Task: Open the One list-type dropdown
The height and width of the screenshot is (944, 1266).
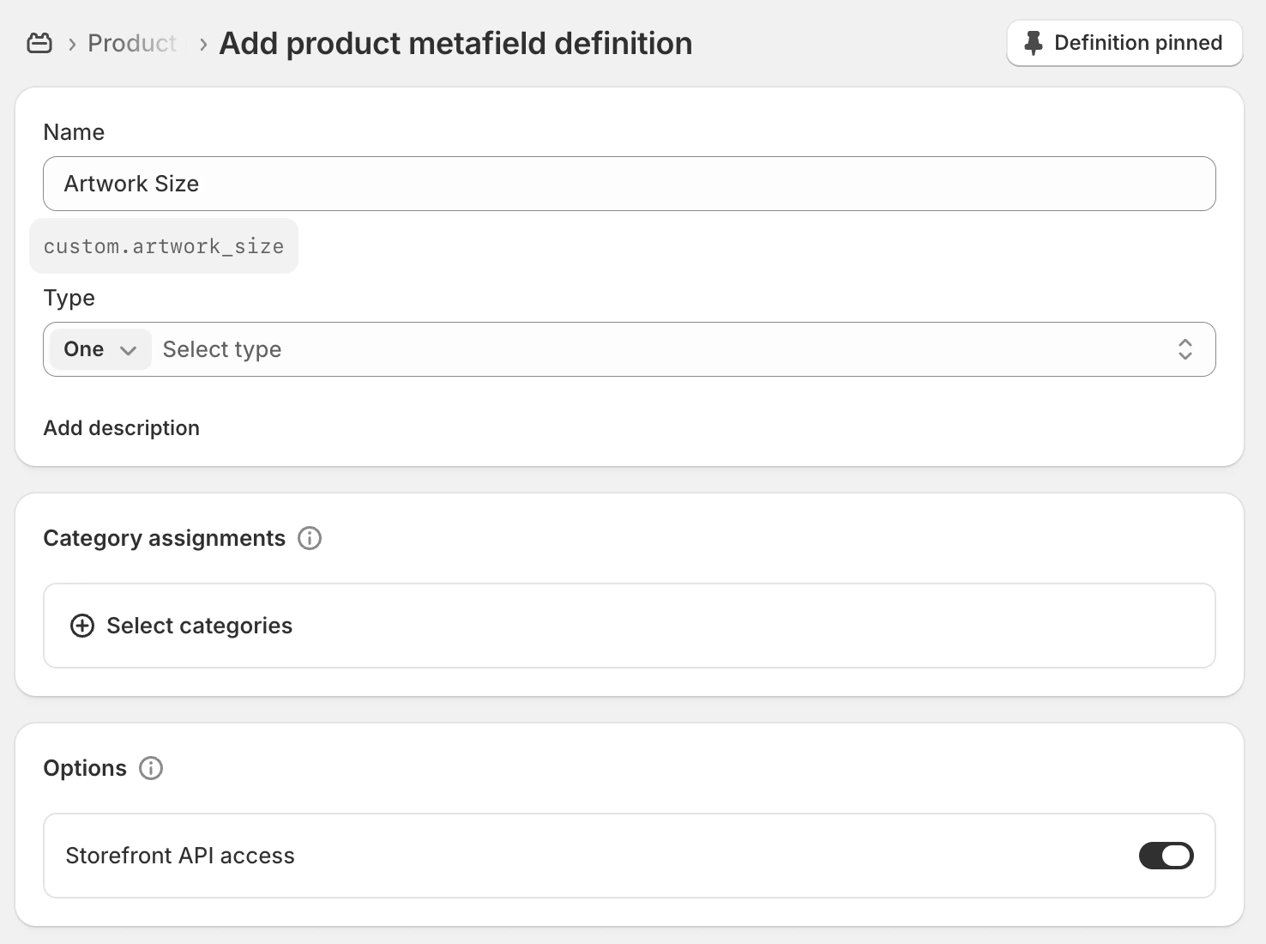Action: click(x=100, y=349)
